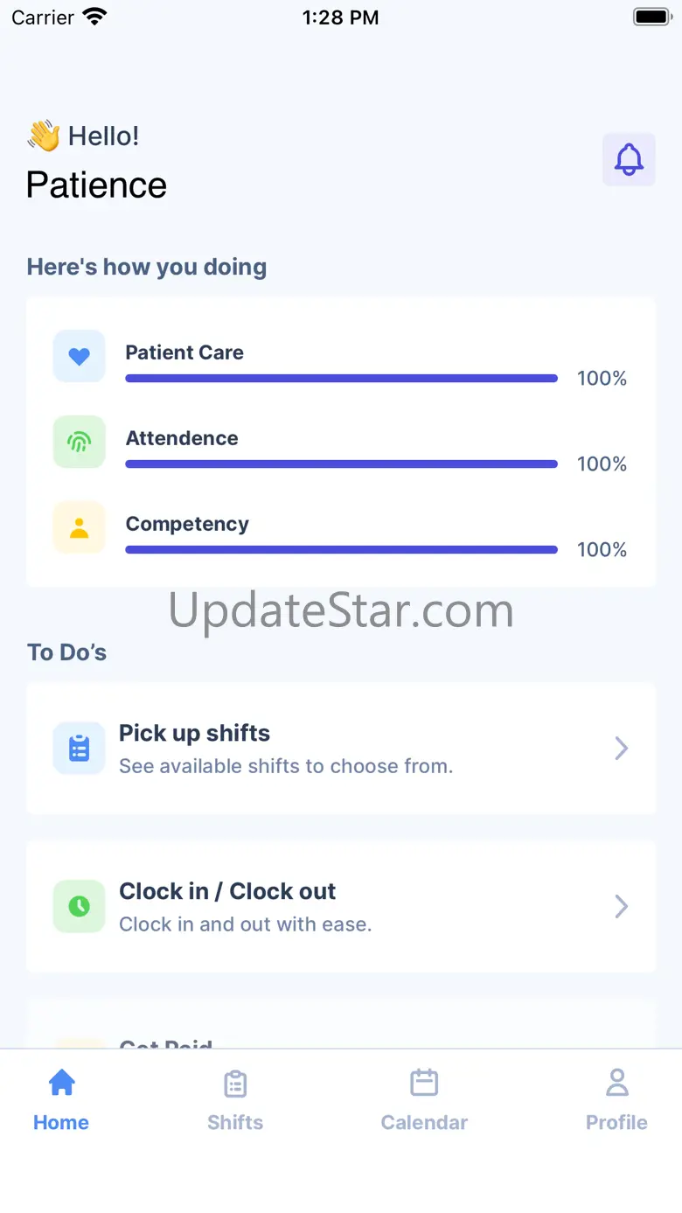This screenshot has height=1213, width=682.
Task: Open the Calendar tab
Action: pyautogui.click(x=424, y=1099)
